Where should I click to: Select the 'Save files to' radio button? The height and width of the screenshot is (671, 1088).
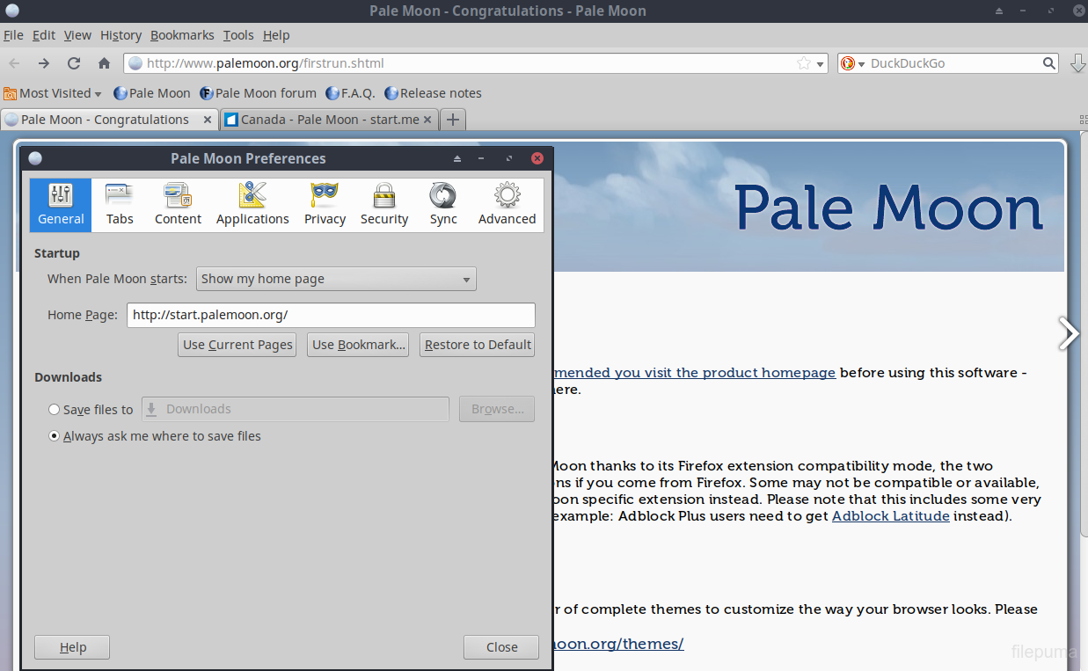(55, 409)
